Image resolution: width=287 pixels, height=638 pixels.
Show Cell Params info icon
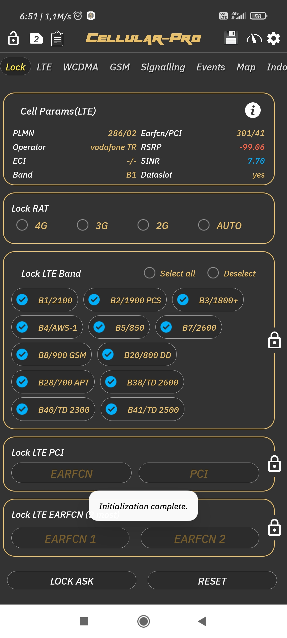coord(253,110)
